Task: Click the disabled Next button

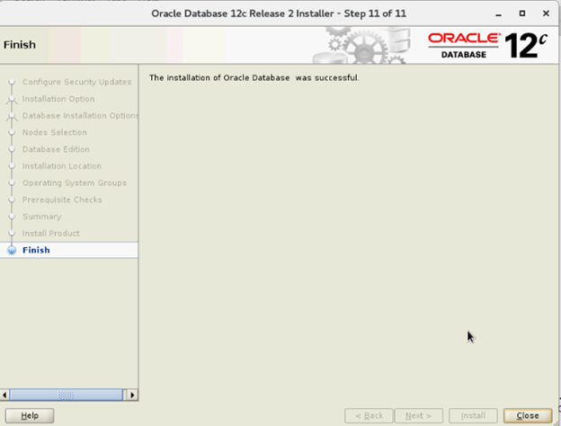Action: pyautogui.click(x=419, y=415)
